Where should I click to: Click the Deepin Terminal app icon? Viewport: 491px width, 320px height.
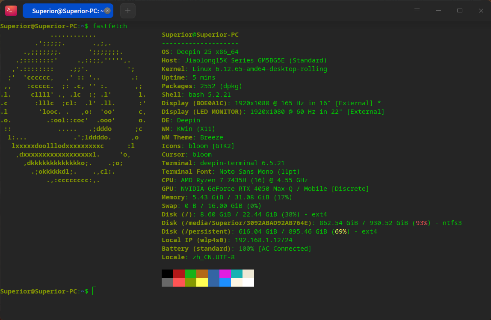[11, 11]
